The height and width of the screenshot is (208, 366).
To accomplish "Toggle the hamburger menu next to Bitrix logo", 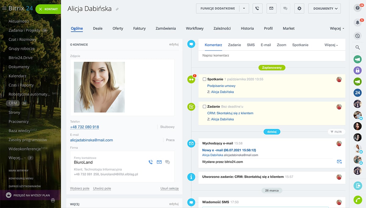I will (4, 9).
